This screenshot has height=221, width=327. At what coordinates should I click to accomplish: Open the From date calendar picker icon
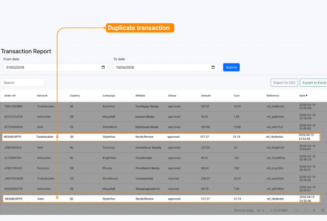[103, 67]
